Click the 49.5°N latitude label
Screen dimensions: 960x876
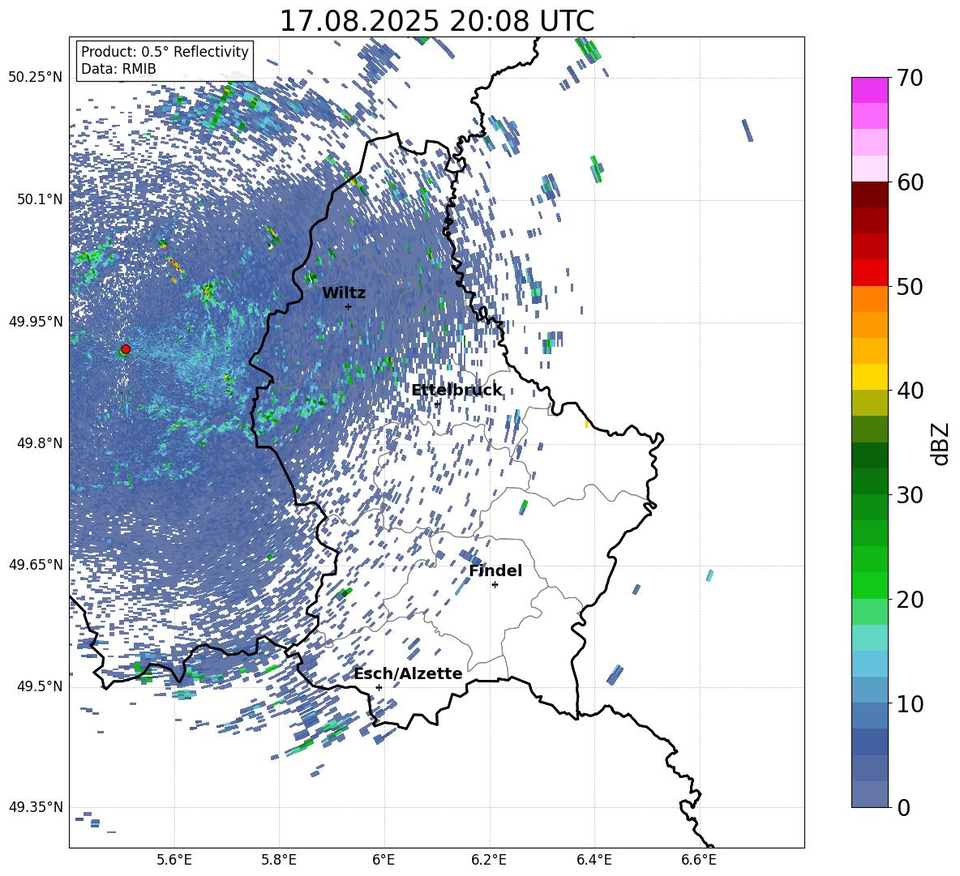(39, 686)
